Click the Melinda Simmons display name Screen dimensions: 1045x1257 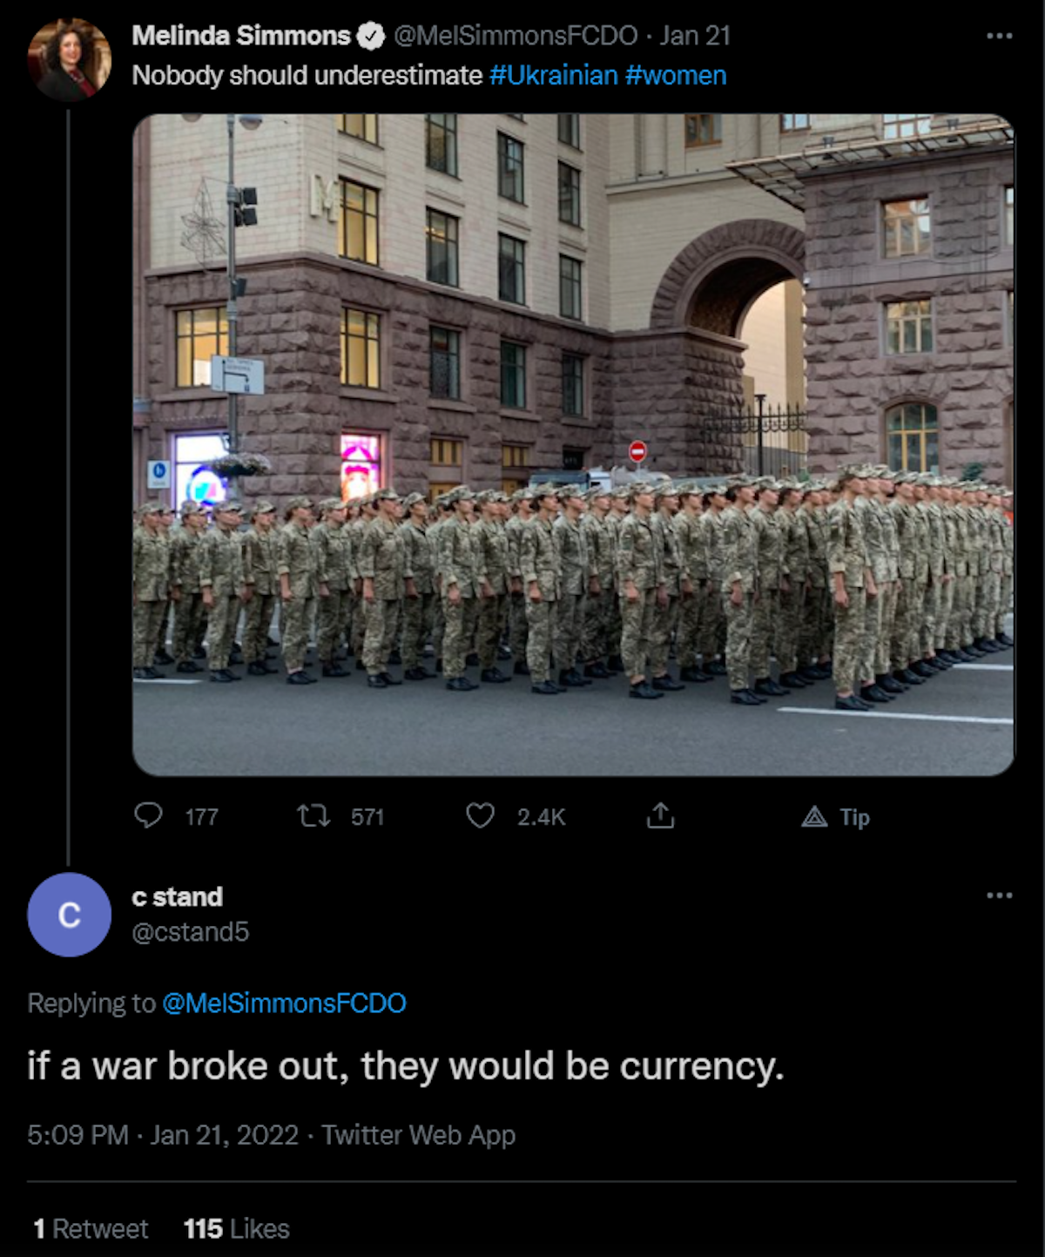(x=241, y=36)
